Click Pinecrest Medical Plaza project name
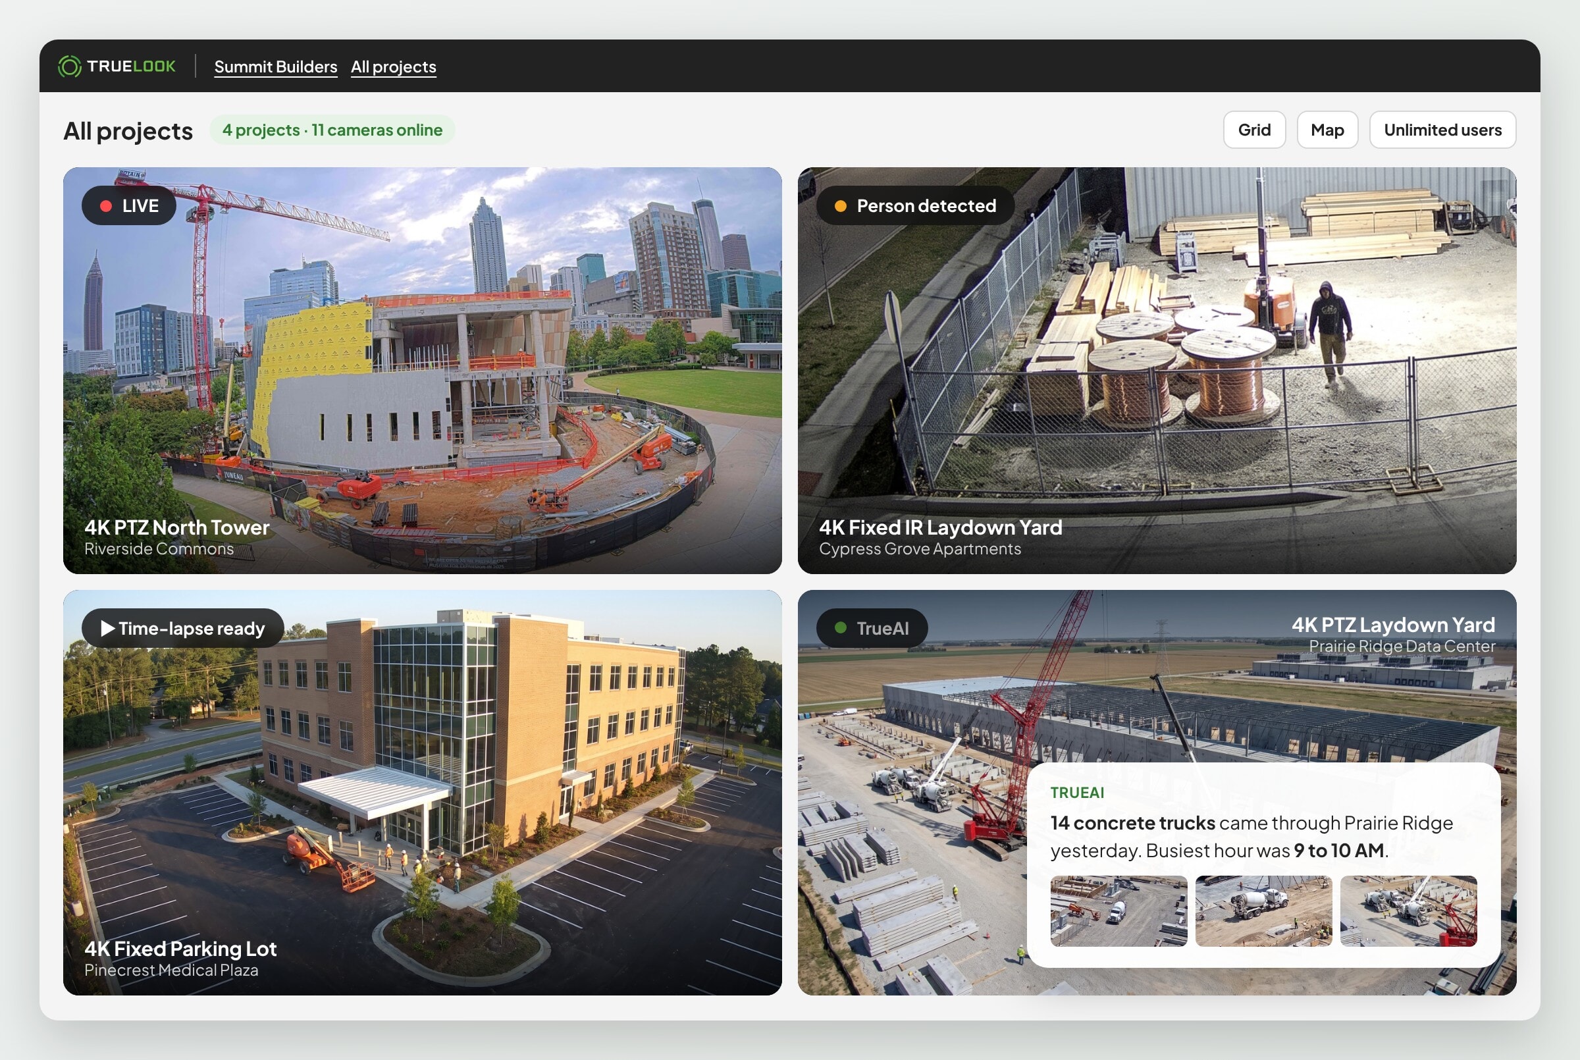This screenshot has width=1580, height=1060. tap(171, 970)
